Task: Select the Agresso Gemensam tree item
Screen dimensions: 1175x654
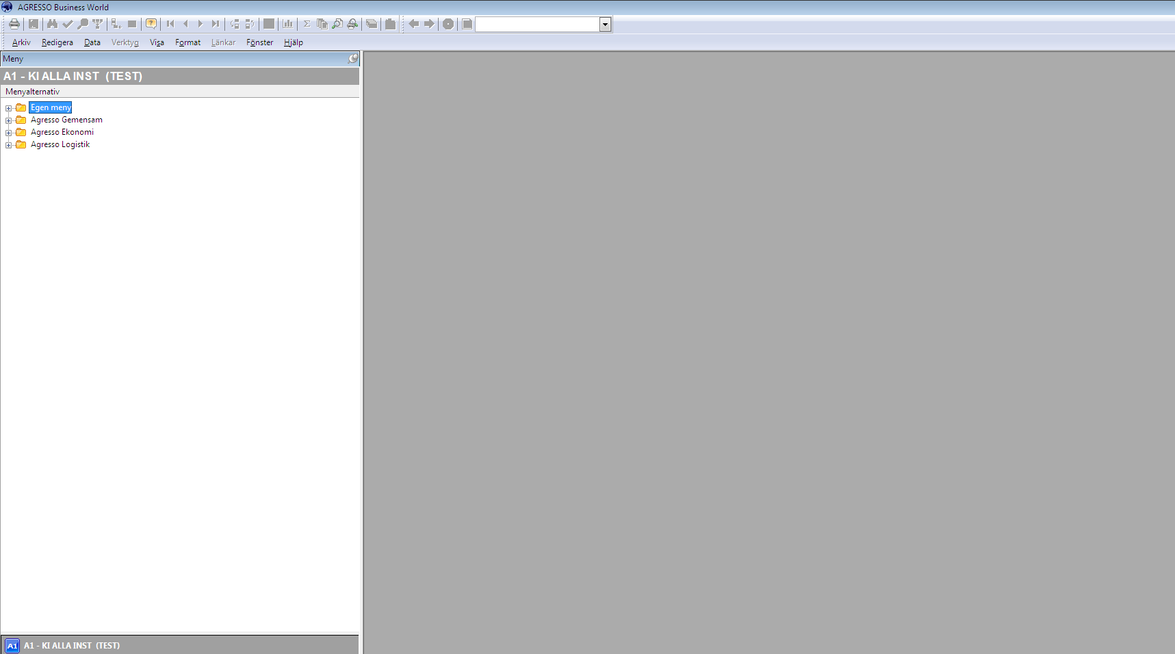Action: pos(66,120)
